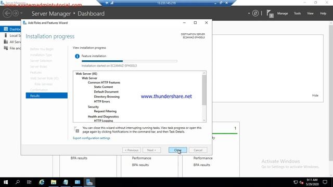This screenshot has width=333, height=187.
Task: Open File Explorer from taskbar
Action: 54,182
